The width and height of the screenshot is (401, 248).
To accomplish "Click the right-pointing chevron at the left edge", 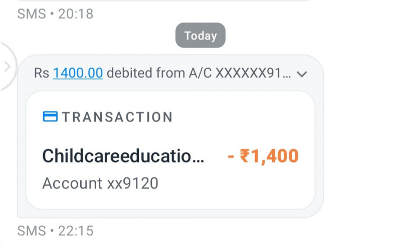I will point(7,66).
